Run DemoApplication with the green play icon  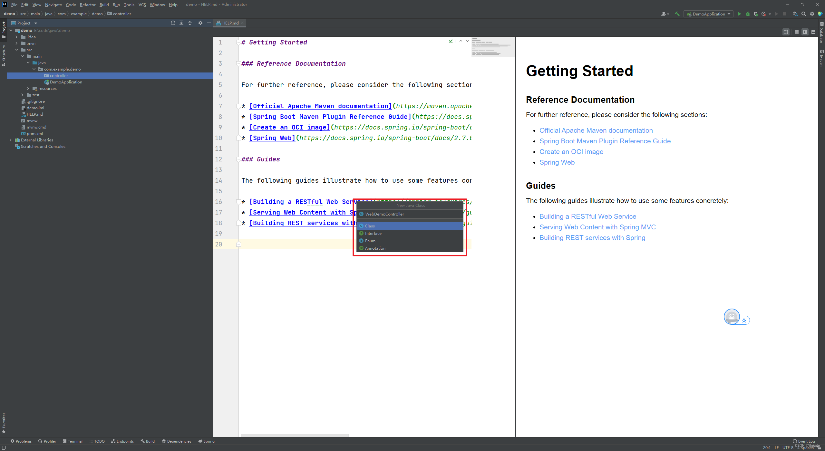[x=739, y=14]
